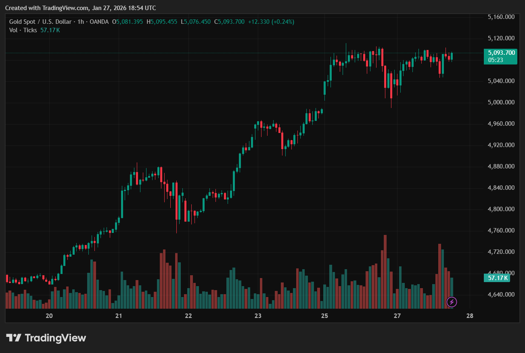Click the 4,640.000 price axis label
Viewport: 525px width, 353px height.
[x=501, y=295]
